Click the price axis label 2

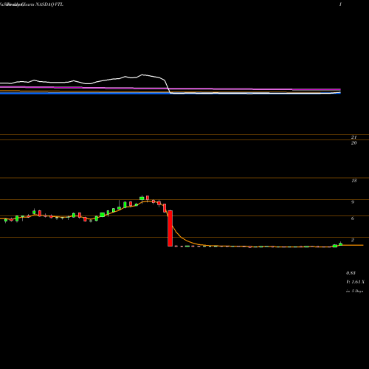click(x=353, y=240)
